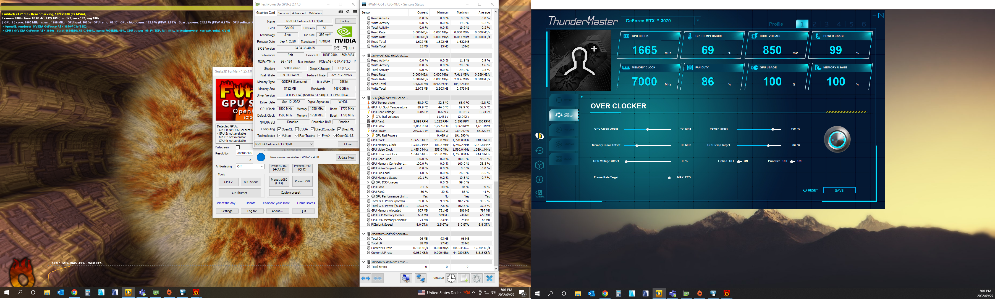Select ThunderMaster Over Clocker sidebar tab

[x=564, y=115]
